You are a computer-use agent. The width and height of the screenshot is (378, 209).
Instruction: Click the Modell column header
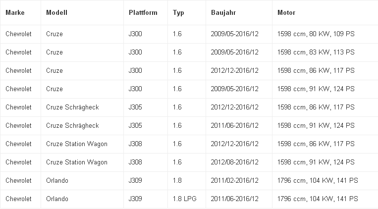[x=56, y=12]
